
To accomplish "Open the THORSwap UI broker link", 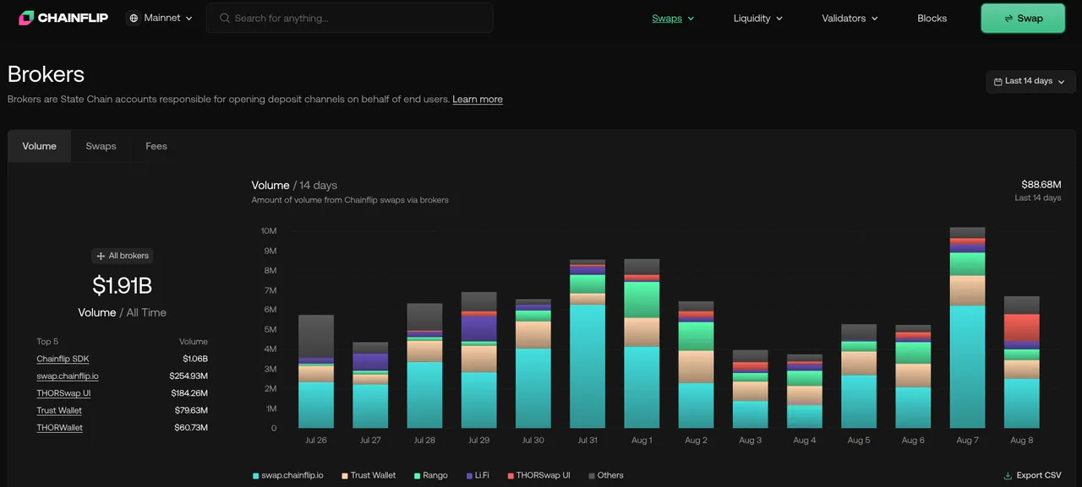I will pyautogui.click(x=63, y=393).
